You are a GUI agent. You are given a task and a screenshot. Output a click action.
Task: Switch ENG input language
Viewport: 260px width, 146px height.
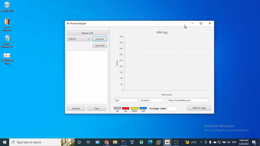[x=234, y=142]
